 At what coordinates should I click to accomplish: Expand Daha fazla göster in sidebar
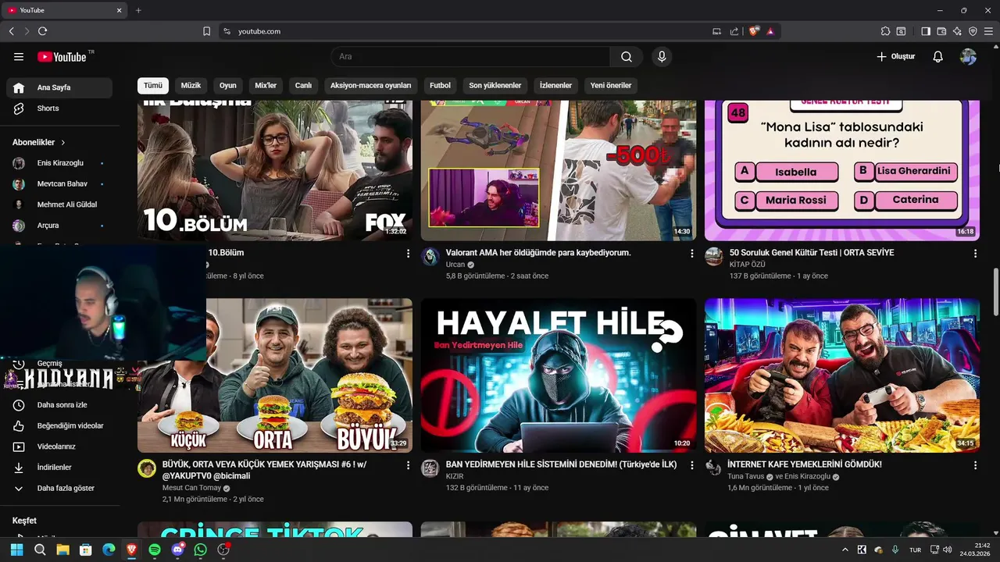tap(59, 489)
